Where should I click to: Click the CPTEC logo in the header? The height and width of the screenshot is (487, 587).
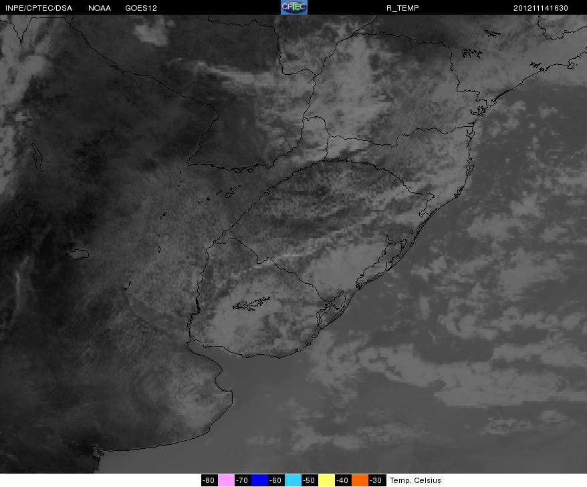point(294,7)
